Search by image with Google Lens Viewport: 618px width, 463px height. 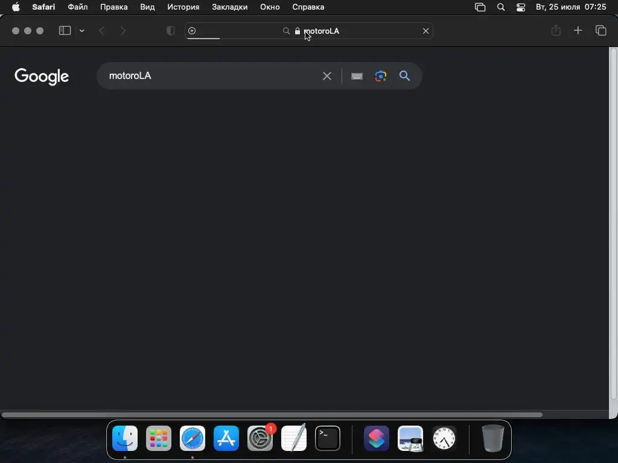[x=381, y=76]
